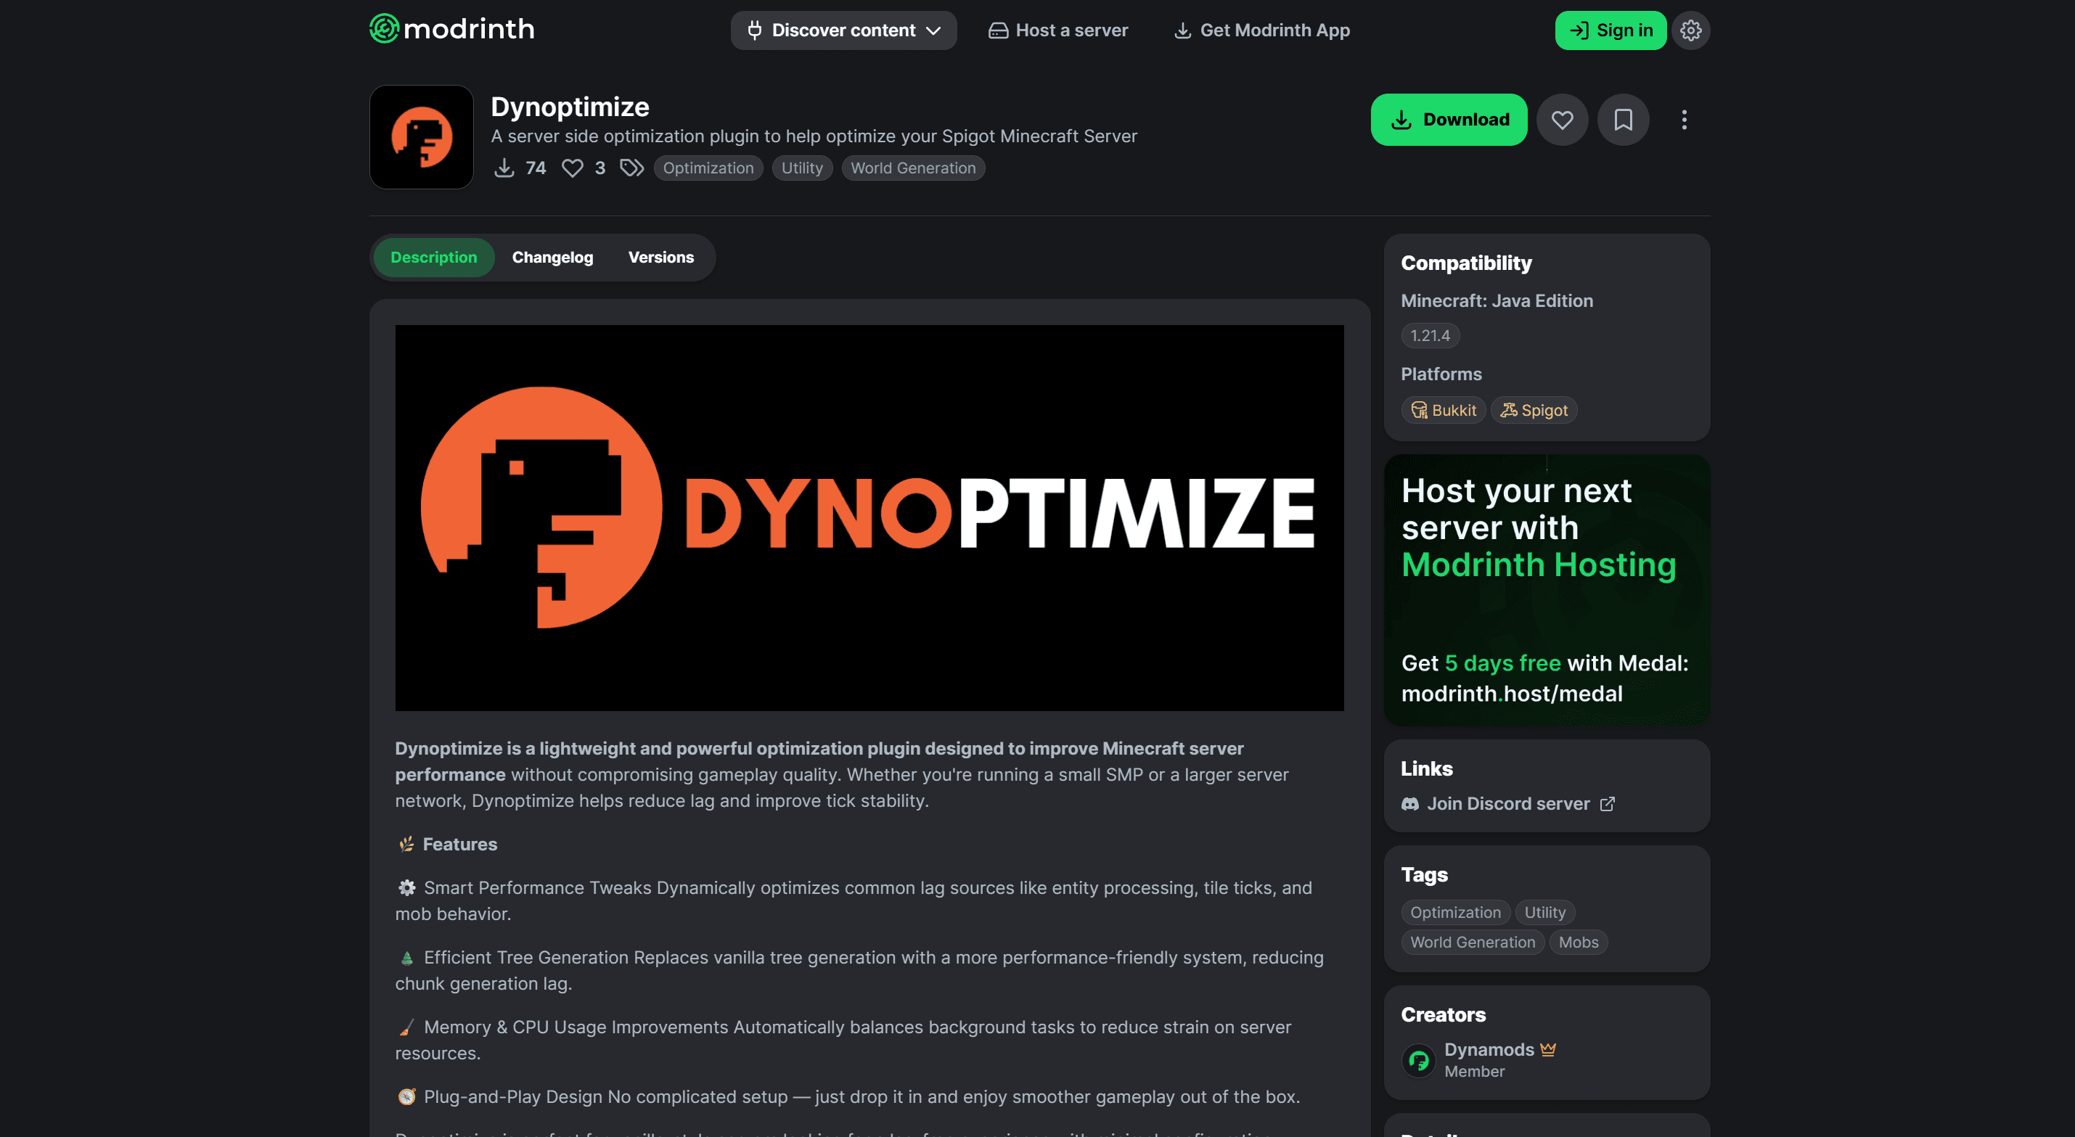Click the download count icon
The height and width of the screenshot is (1137, 2075).
(x=504, y=168)
